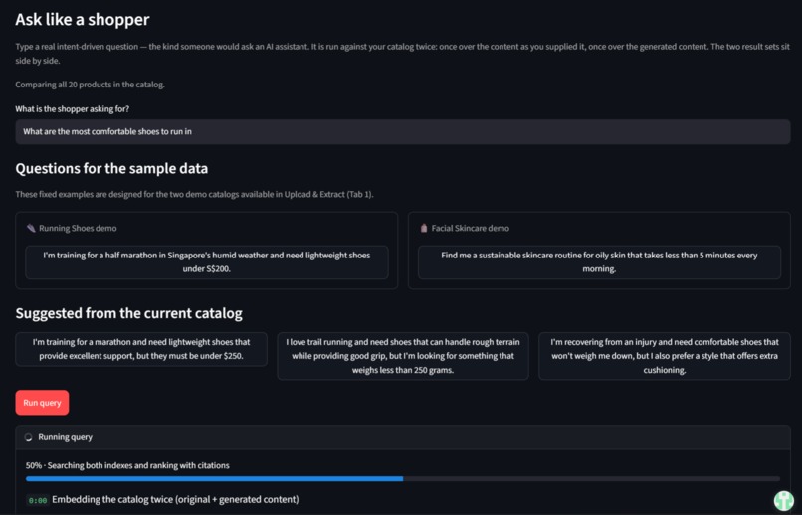The width and height of the screenshot is (802, 515).
Task: Click '50% - Searching both indexes' status text
Action: click(x=127, y=465)
